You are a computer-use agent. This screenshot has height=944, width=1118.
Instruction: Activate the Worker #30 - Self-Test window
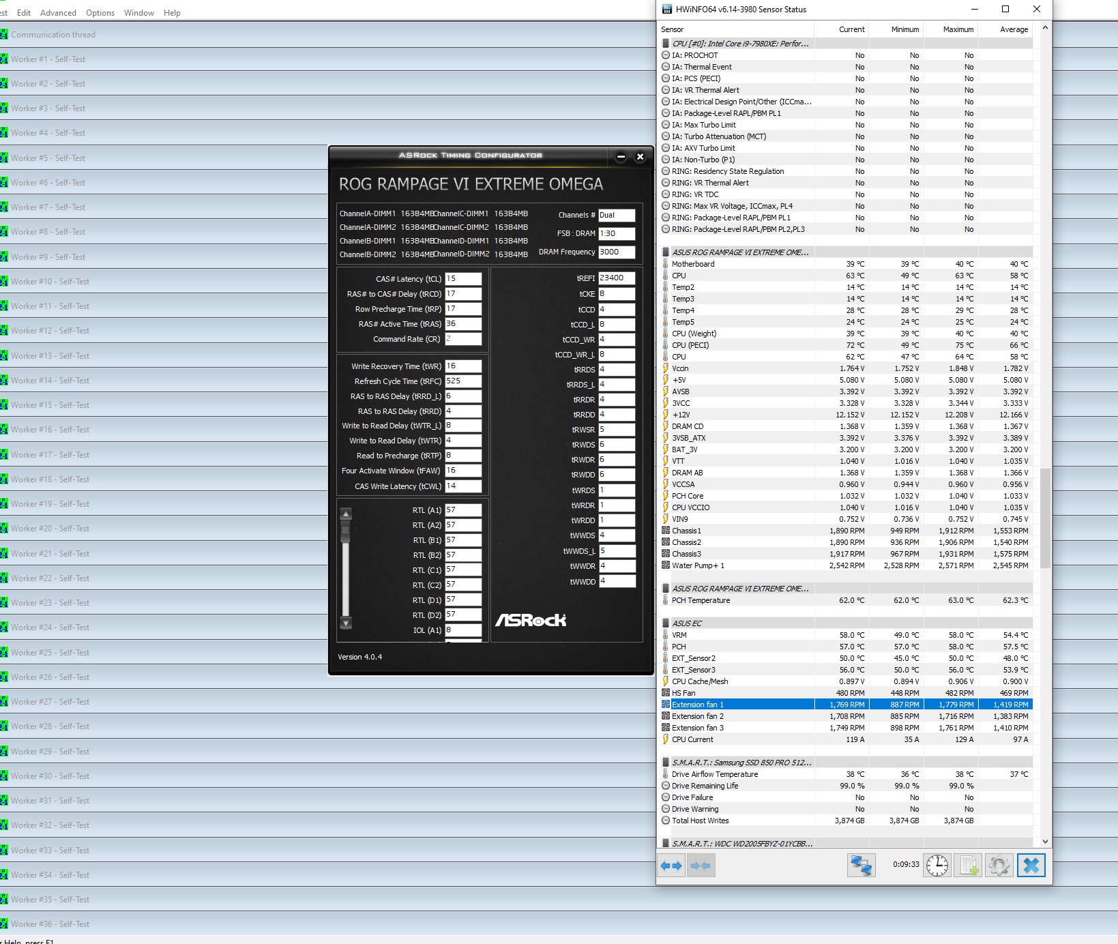327,776
